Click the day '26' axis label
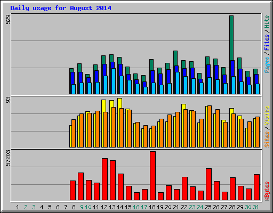This screenshot has height=213, width=273. coord(216,207)
